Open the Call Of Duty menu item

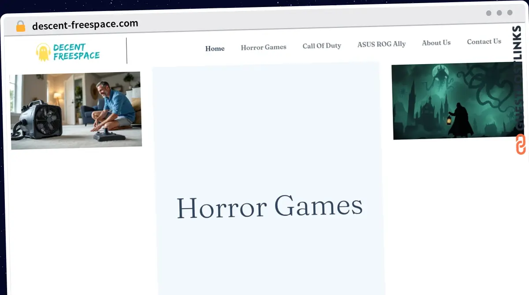point(322,46)
